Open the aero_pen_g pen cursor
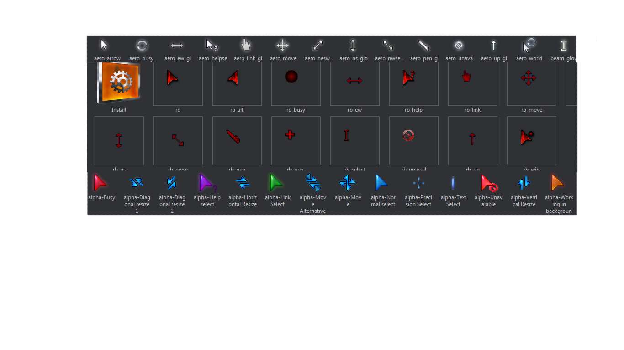Screen dimensions: 624x350 (x=423, y=45)
